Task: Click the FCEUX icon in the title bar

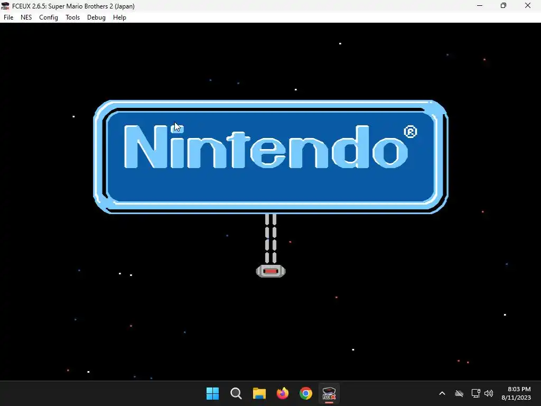Action: point(5,6)
